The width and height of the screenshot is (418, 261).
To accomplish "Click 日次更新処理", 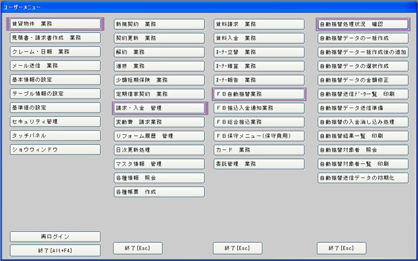I will click(x=159, y=150).
